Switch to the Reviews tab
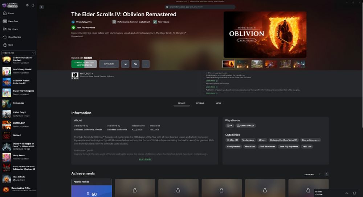The height and width of the screenshot is (197, 363). point(200,103)
